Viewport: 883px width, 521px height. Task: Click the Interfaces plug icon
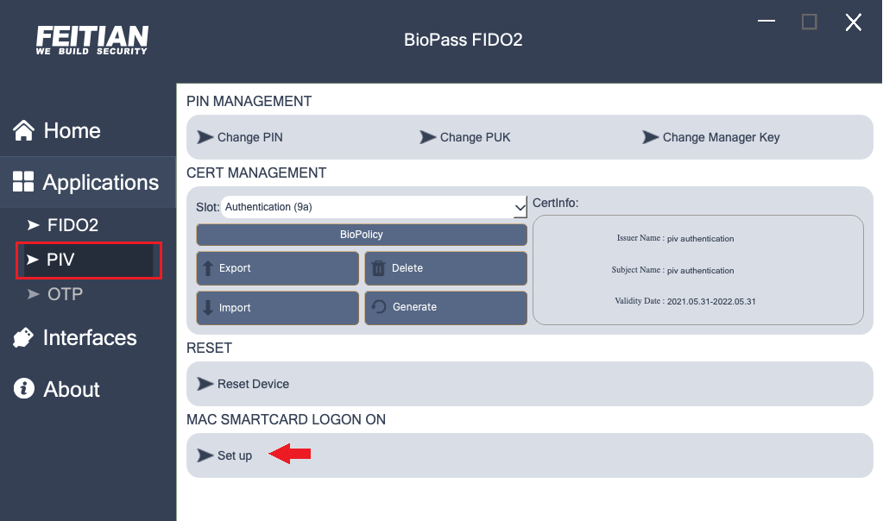[23, 337]
